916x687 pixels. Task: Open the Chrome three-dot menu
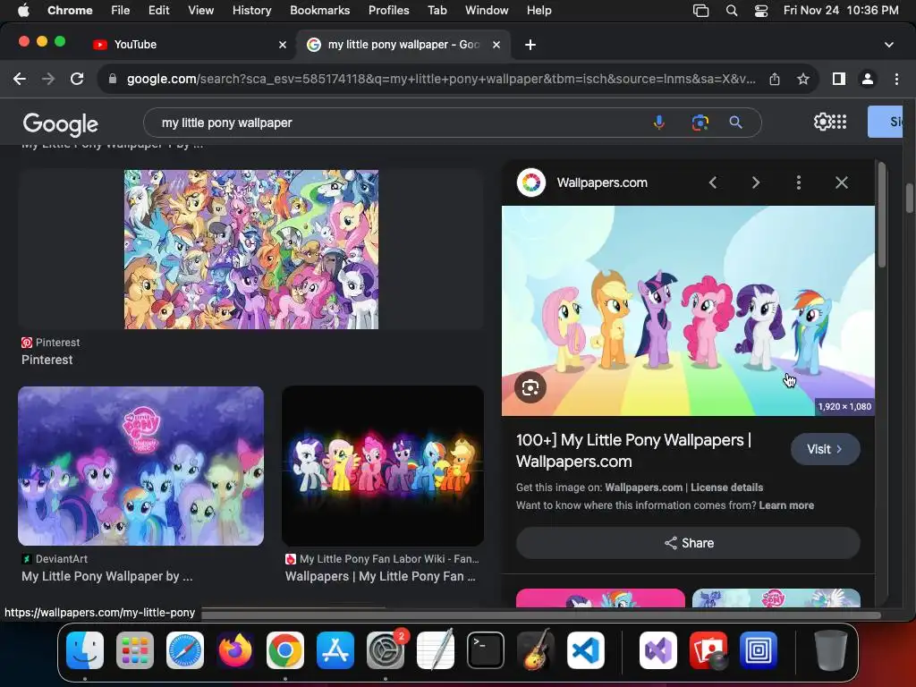click(896, 79)
